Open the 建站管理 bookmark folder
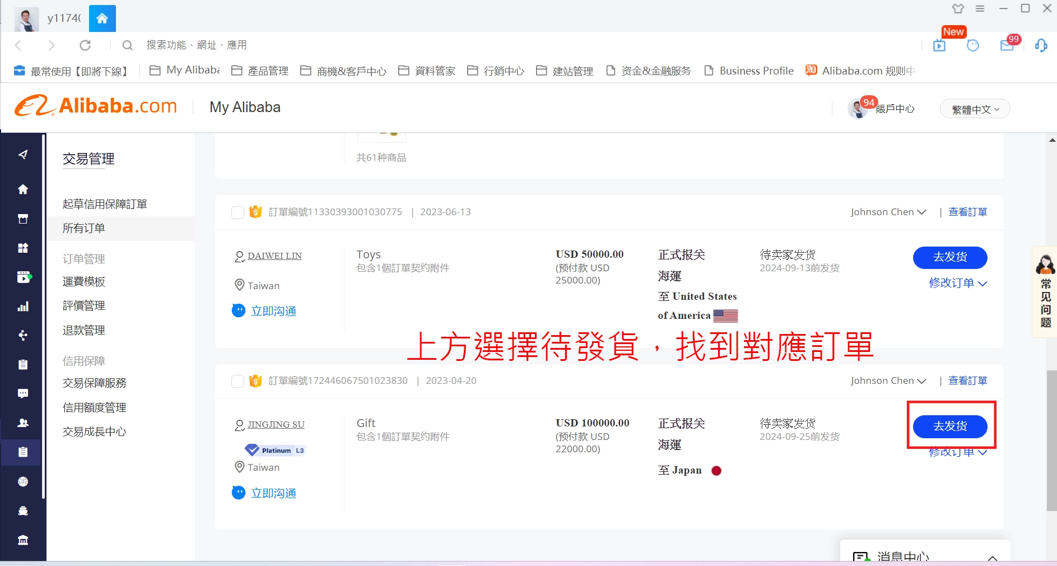Image resolution: width=1057 pixels, height=566 pixels. [x=565, y=71]
